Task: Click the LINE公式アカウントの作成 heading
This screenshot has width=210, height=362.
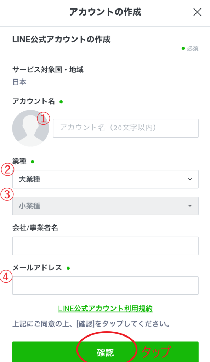Action: (62, 40)
